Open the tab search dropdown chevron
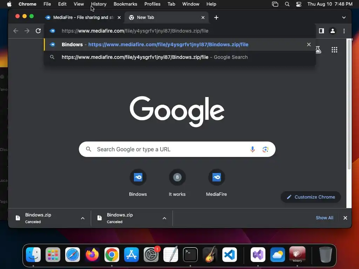This screenshot has width=359, height=269. (x=344, y=18)
